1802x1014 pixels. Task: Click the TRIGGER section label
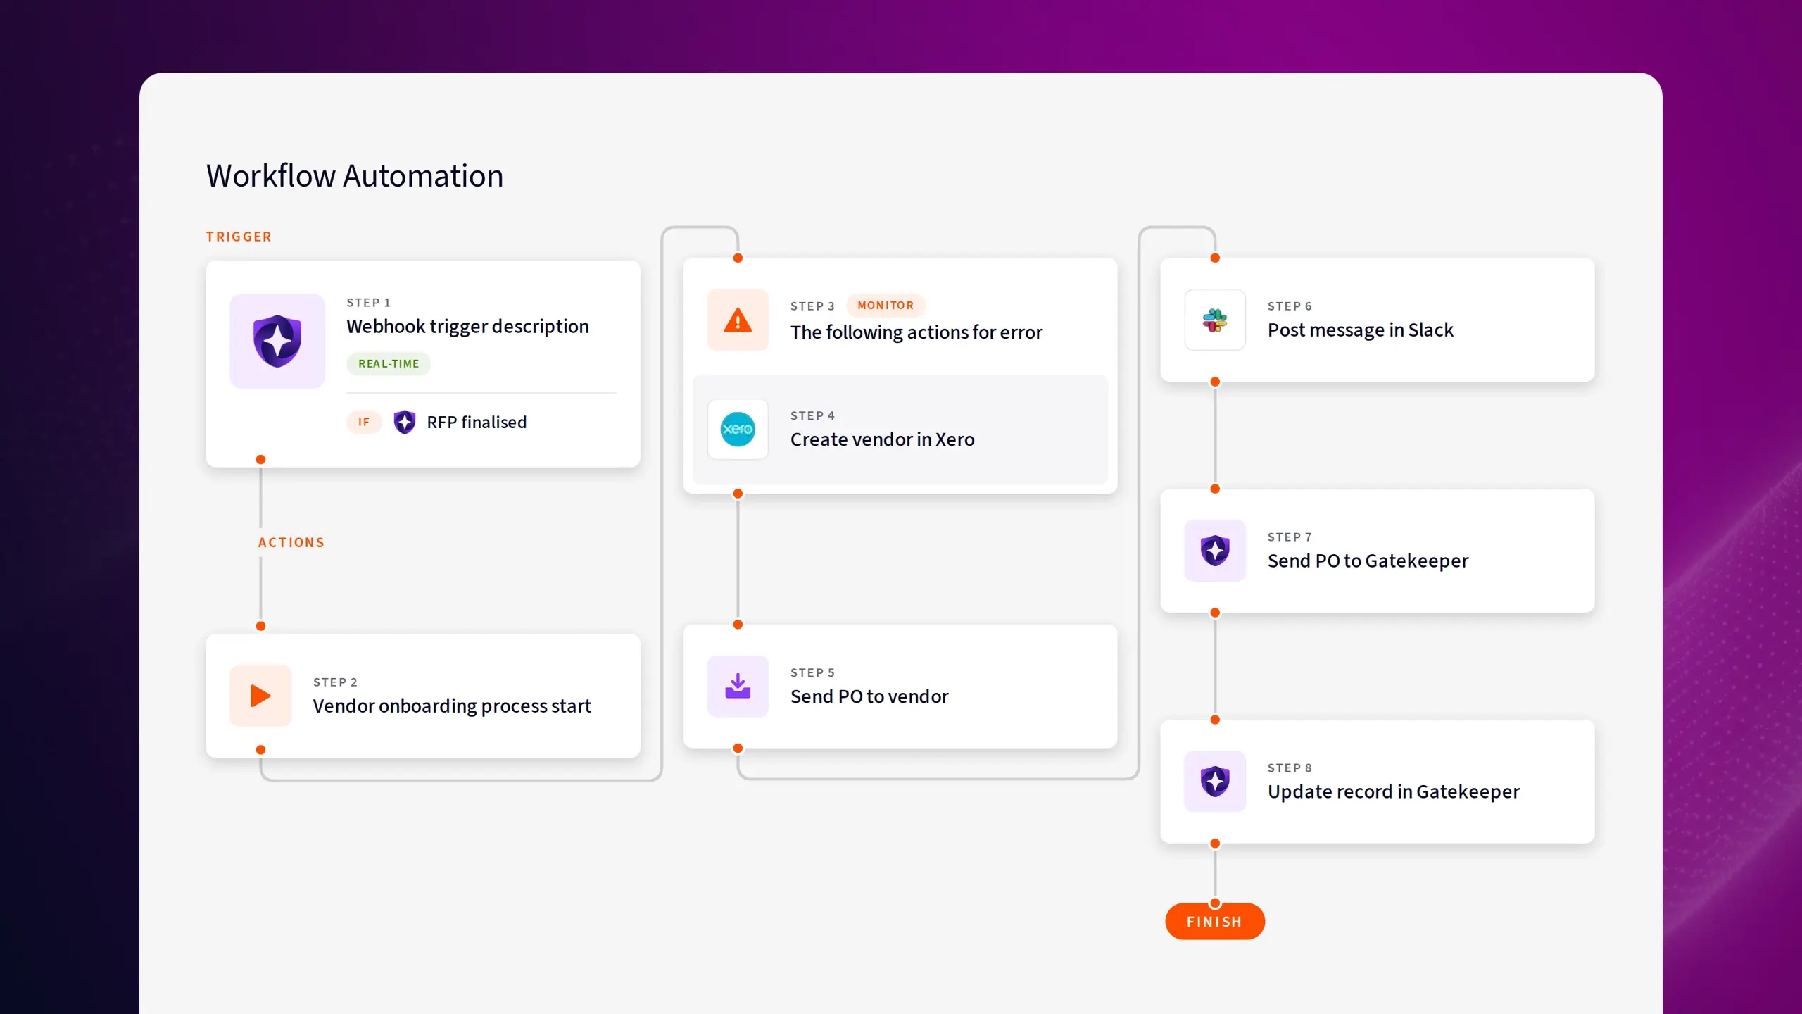[239, 237]
